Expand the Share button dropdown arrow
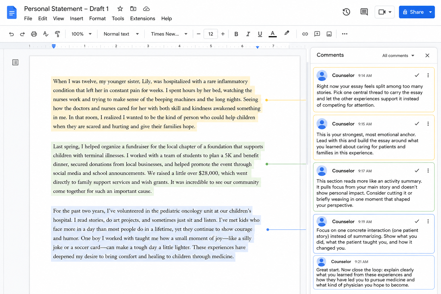441x294 pixels. coord(430,12)
